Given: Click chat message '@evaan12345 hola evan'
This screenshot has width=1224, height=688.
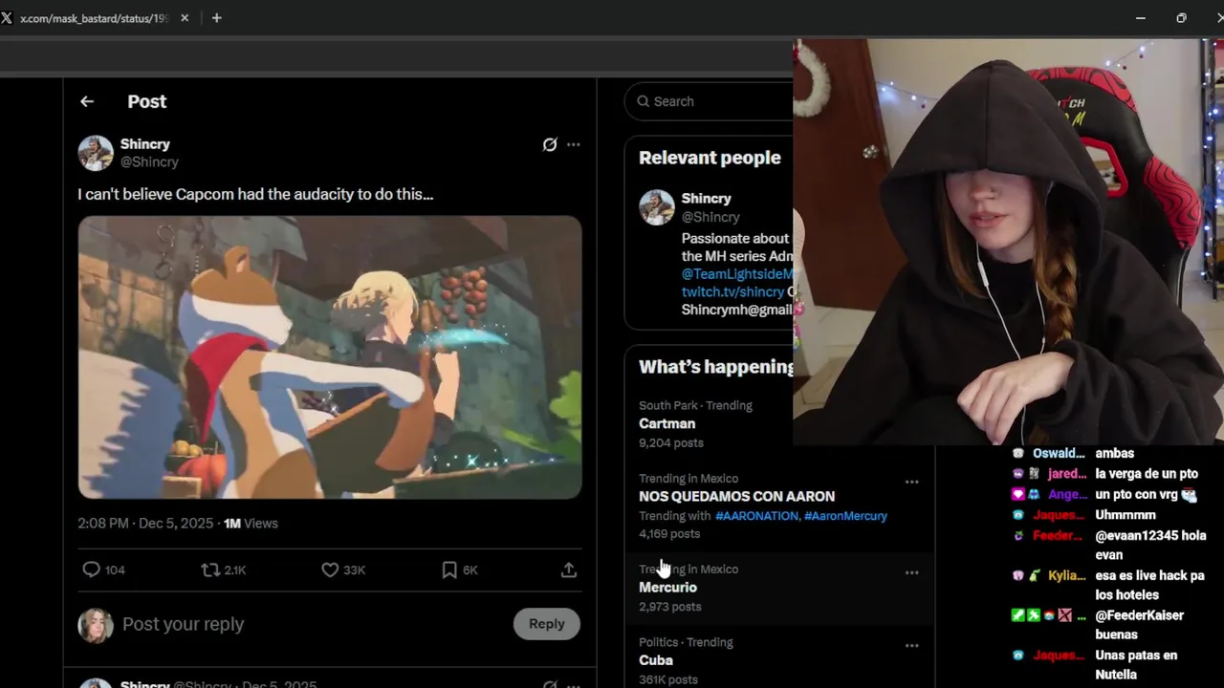Looking at the screenshot, I should click(x=1150, y=545).
